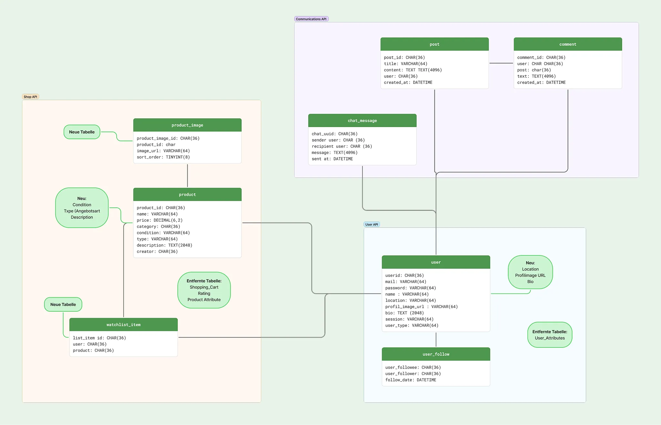The image size is (661, 425).
Task: Click the product table header
Action: [188, 195]
